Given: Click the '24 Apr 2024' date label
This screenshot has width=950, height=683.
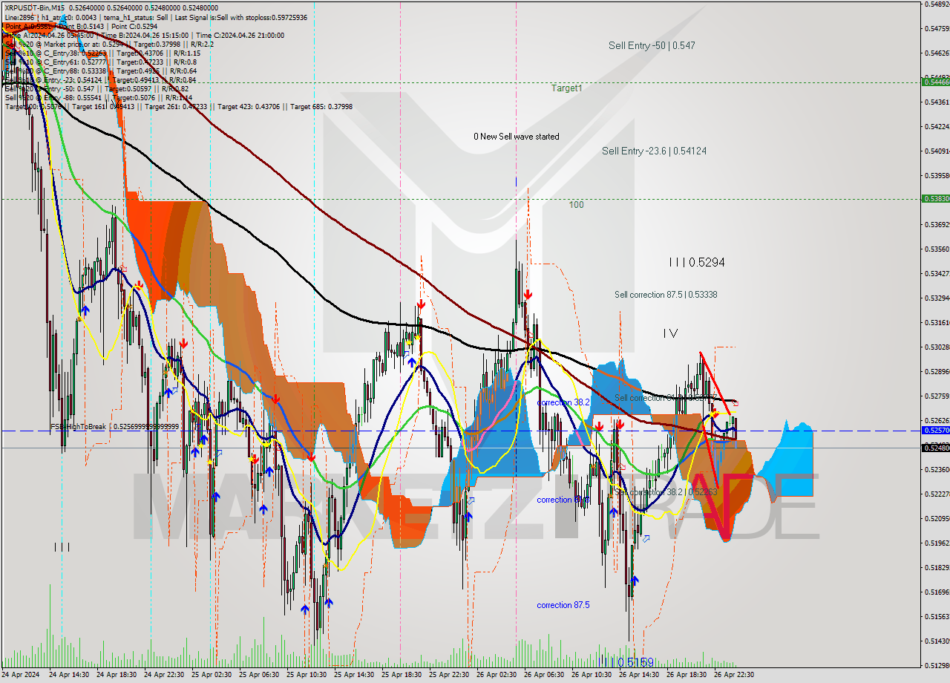Looking at the screenshot, I should (22, 675).
